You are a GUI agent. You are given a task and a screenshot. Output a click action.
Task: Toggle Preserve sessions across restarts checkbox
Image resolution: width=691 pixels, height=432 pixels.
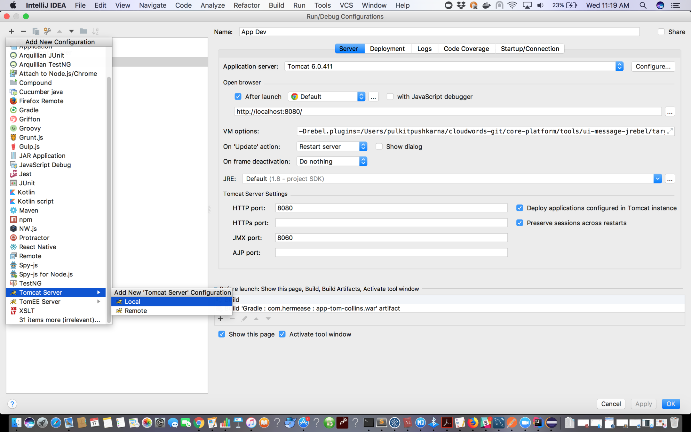point(520,223)
